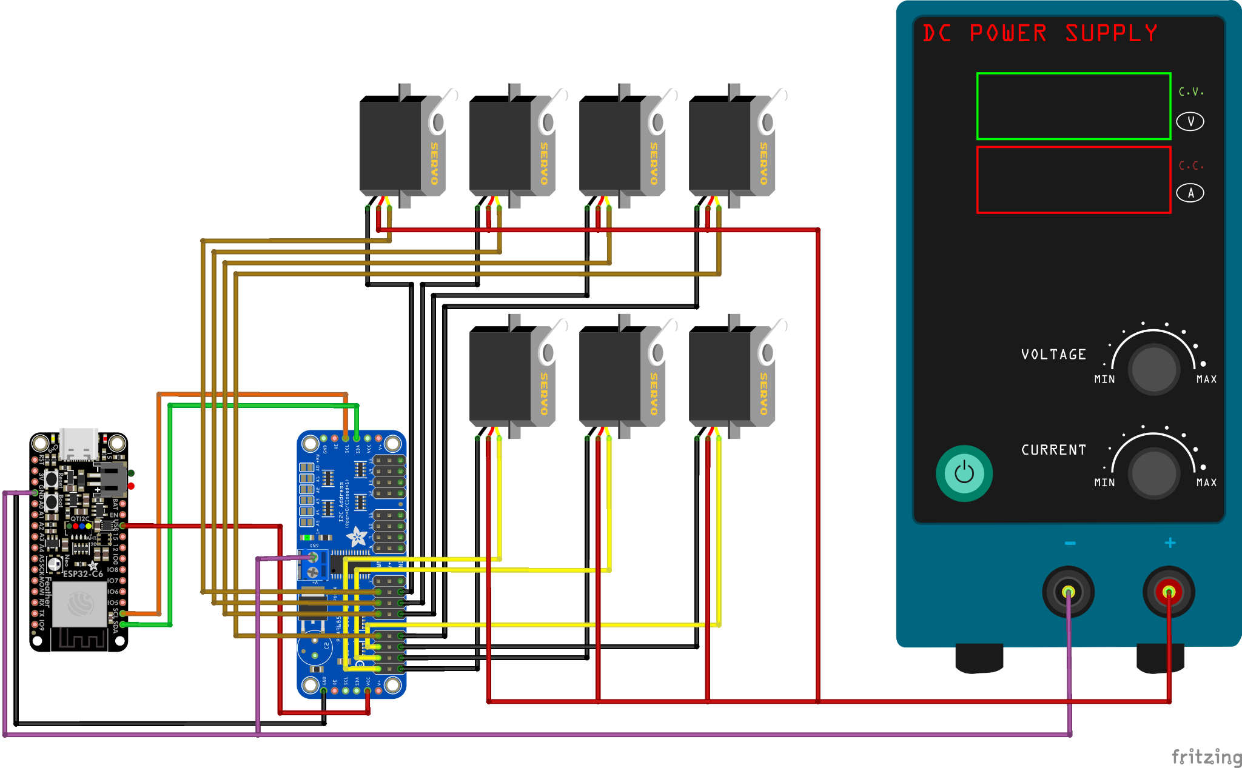Screen dimensions: 1242x768
Task: Click the Reset button on Feather board
Action: tap(52, 479)
